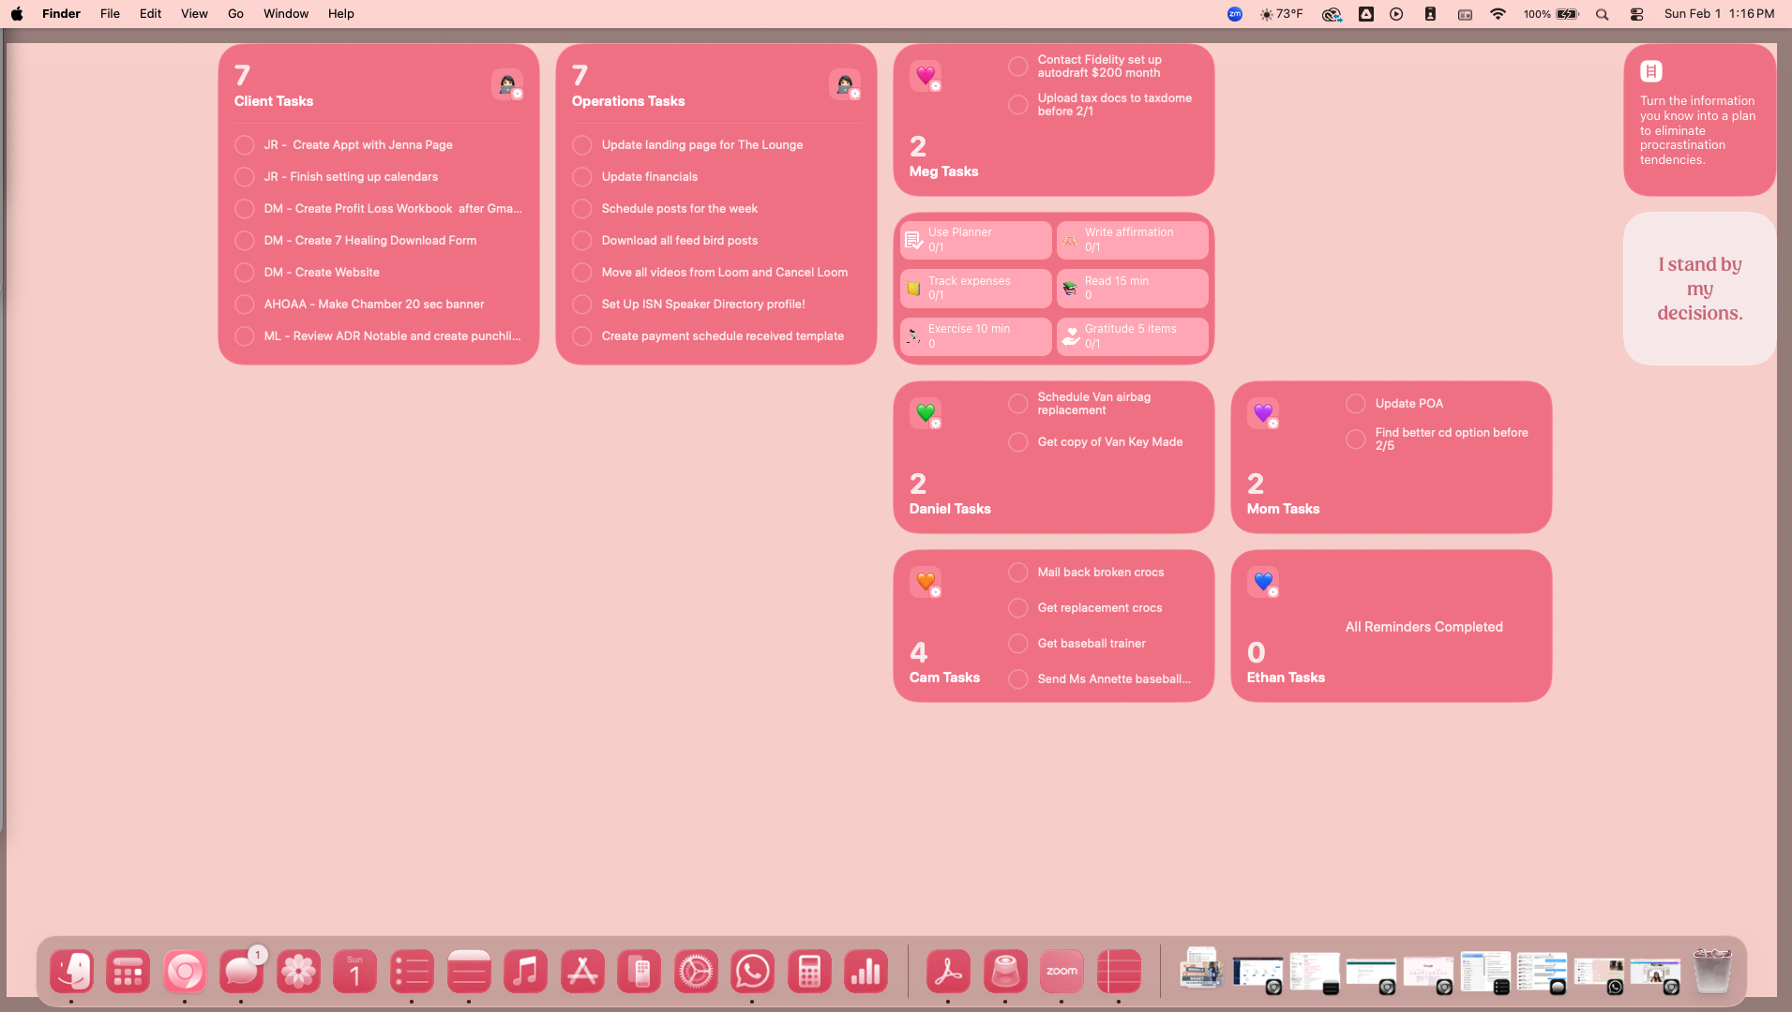Complete the 'Update POA' reminder in Mom Tasks
Viewport: 1792px width, 1012px height.
(x=1356, y=403)
